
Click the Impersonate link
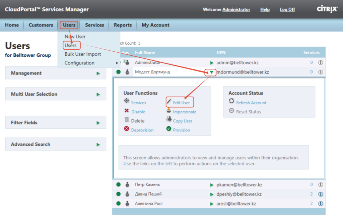[x=185, y=112]
